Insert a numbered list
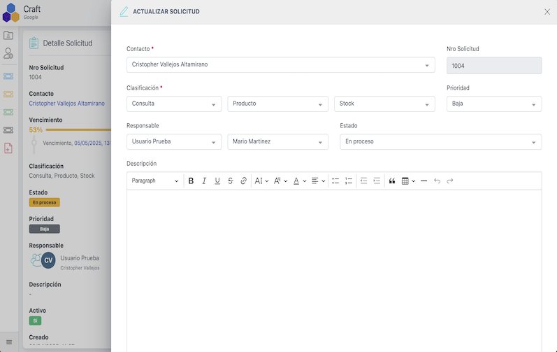This screenshot has width=557, height=352. (x=349, y=181)
